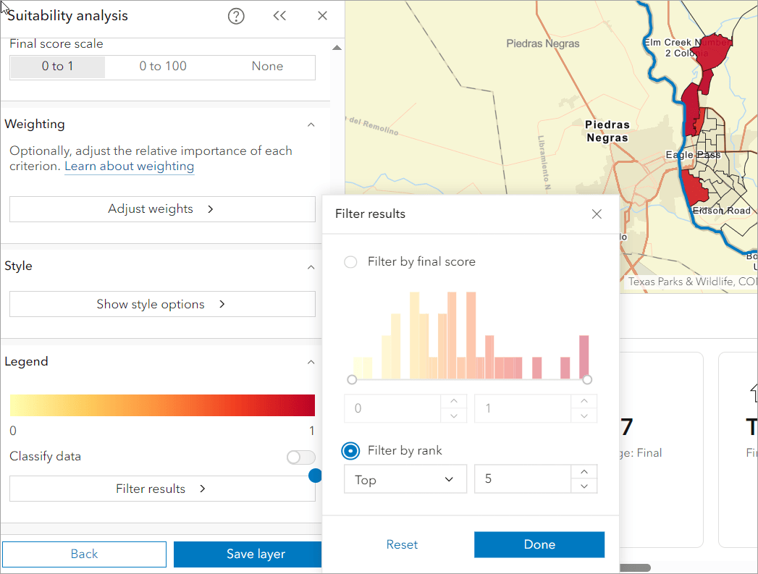Open the Top rank dropdown
The height and width of the screenshot is (574, 758).
tap(405, 479)
